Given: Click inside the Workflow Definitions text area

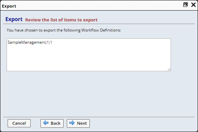Looking at the screenshot, I should click(89, 55).
